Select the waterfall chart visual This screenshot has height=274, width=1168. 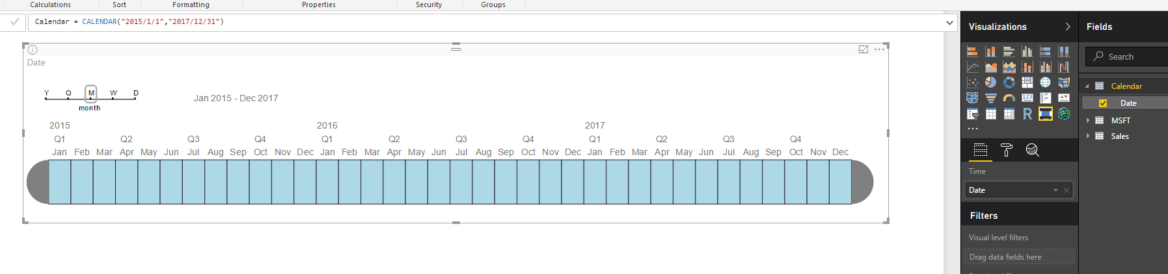pos(1063,67)
